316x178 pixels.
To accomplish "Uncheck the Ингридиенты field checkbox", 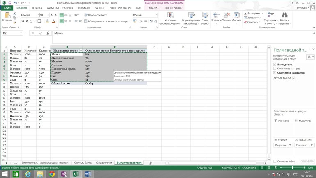I will click(275, 65).
